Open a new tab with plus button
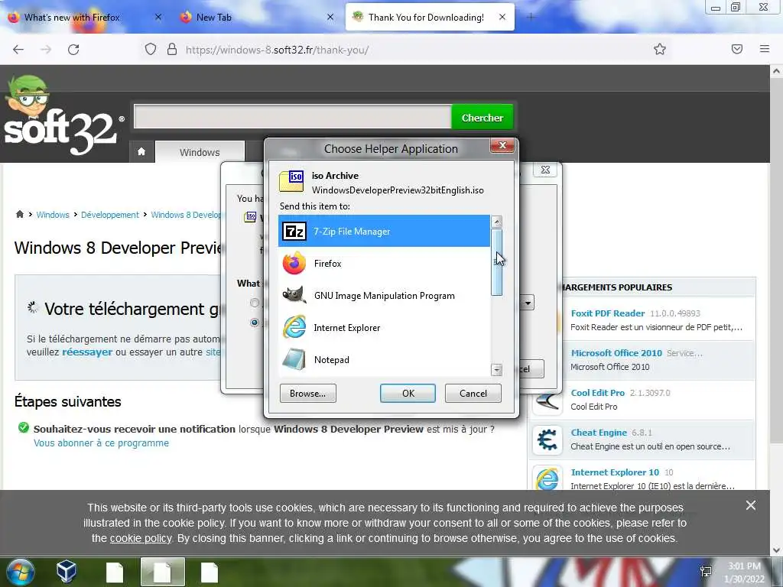This screenshot has width=783, height=587. point(531,18)
